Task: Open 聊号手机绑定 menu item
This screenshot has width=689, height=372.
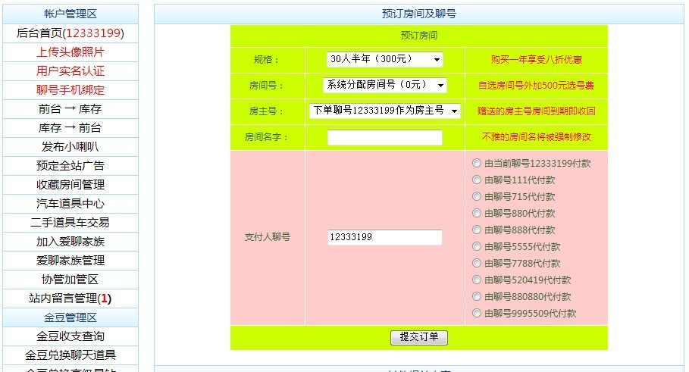Action: 70,90
